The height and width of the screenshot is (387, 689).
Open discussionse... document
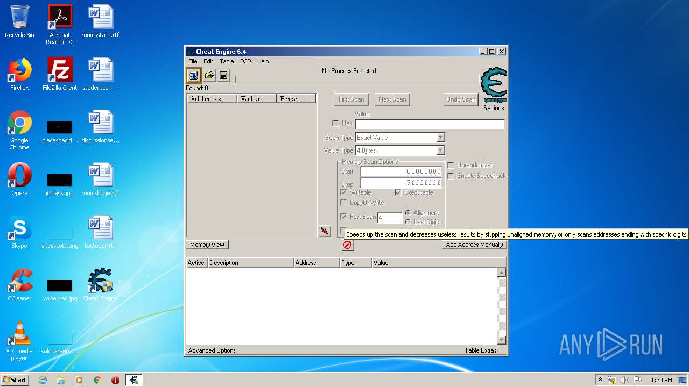(100, 127)
